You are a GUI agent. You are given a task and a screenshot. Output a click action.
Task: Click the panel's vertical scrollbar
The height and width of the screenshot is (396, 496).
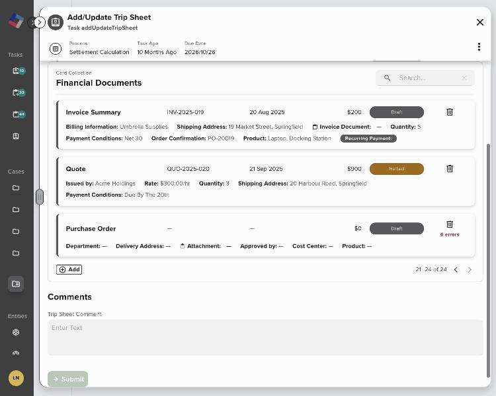click(488, 260)
